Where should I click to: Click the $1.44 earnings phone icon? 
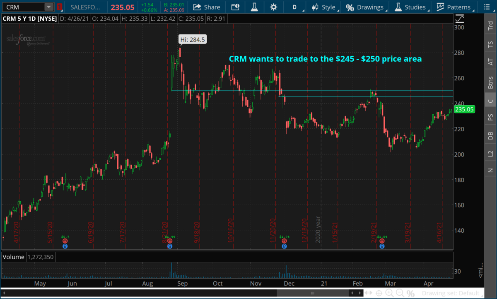170,241
